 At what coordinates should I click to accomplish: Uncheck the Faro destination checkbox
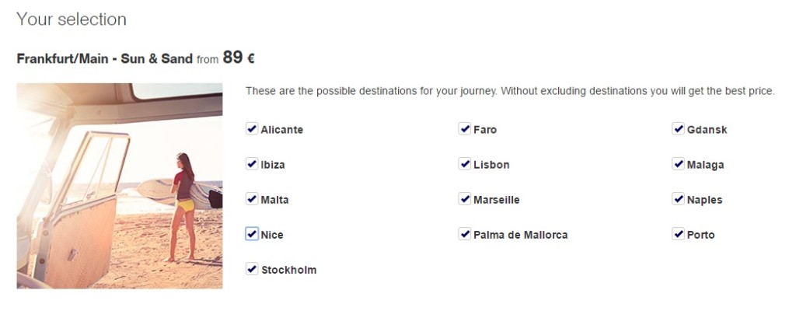[x=464, y=129]
